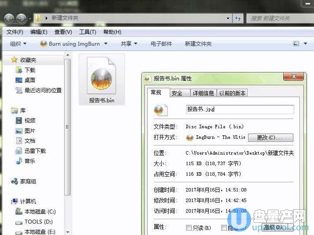Click the Forward navigation arrow button
This screenshot has height=235, width=314.
point(21,18)
